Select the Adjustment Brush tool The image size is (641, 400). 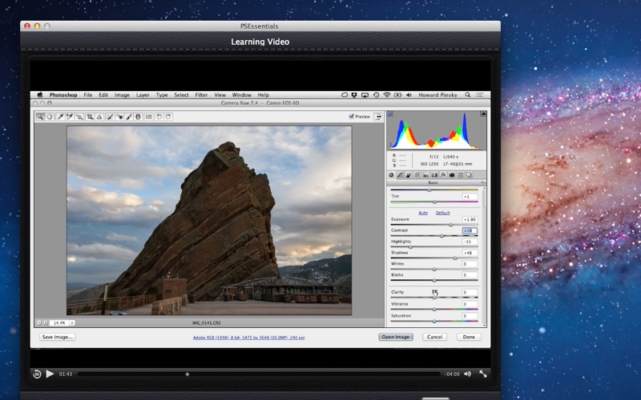pos(129,117)
